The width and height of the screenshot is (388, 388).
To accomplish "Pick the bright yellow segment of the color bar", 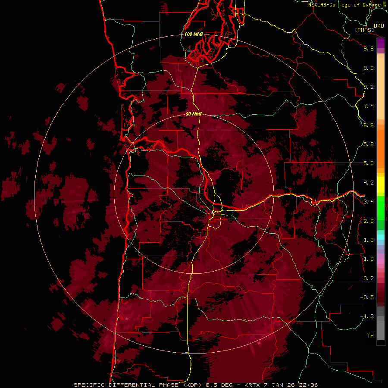I will [x=381, y=184].
